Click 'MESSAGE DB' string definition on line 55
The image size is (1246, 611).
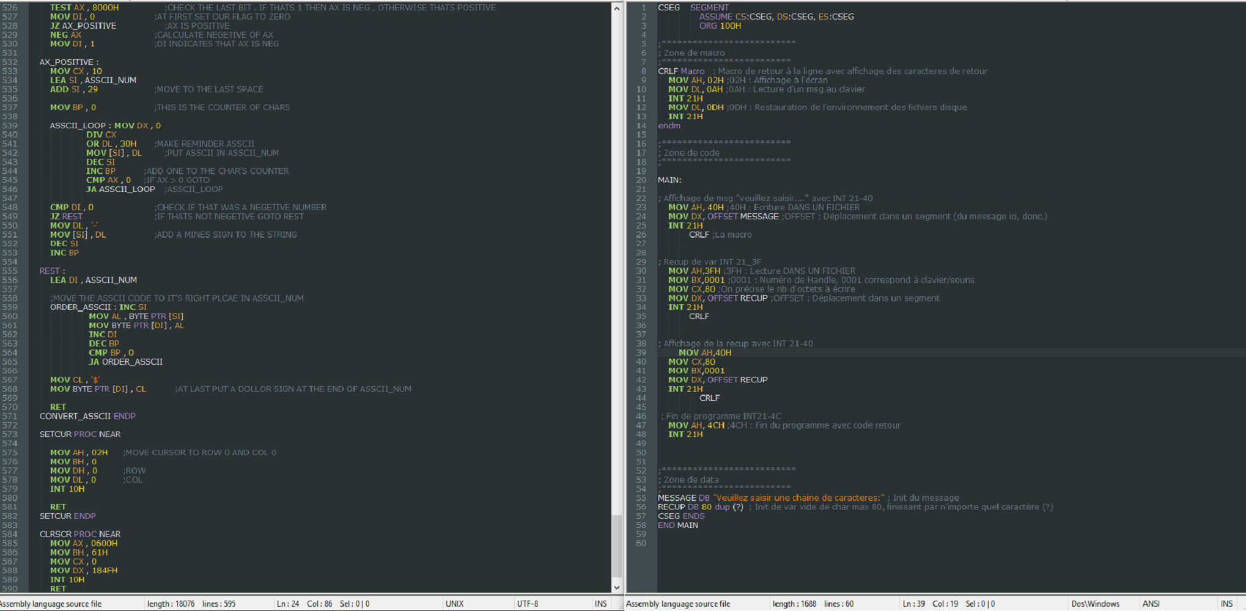(771, 498)
